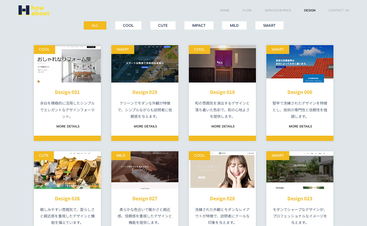Show only IMPACT designs
This screenshot has width=367, height=226.
[198, 26]
